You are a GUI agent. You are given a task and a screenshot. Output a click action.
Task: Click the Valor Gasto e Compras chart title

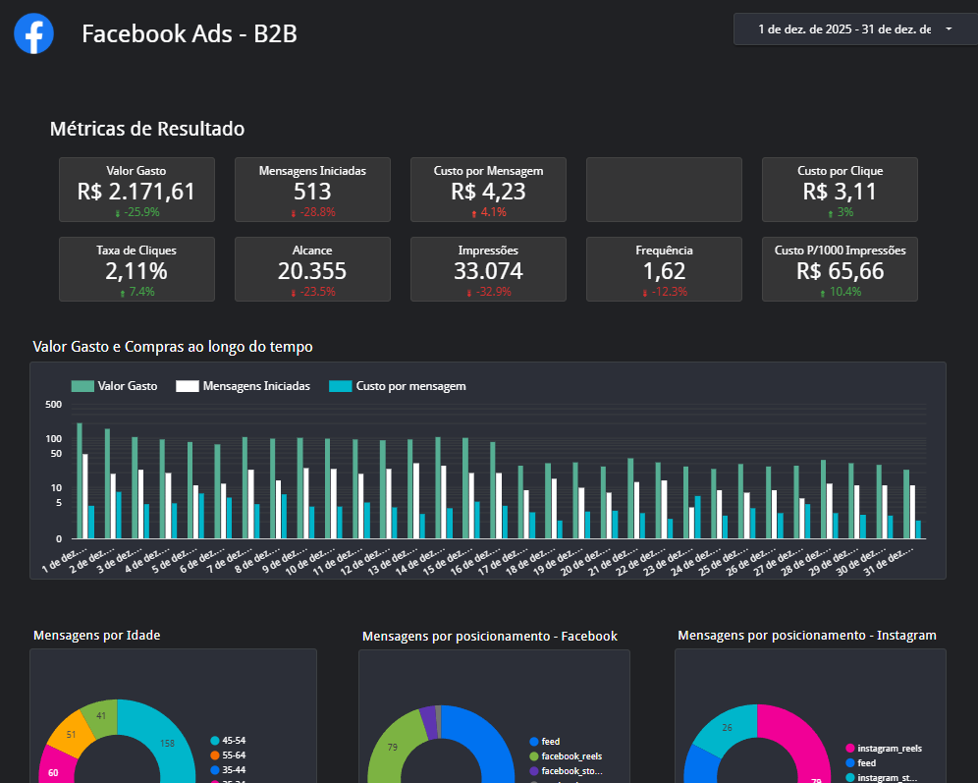(x=173, y=347)
